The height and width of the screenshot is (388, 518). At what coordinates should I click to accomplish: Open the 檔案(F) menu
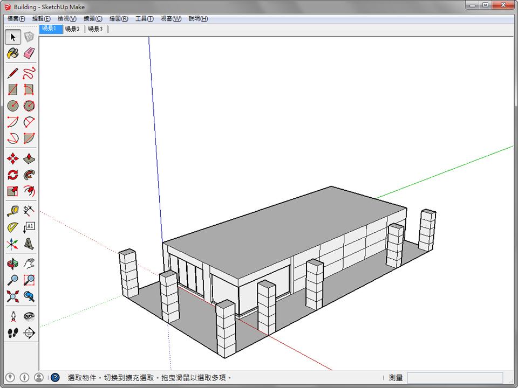tap(17, 19)
